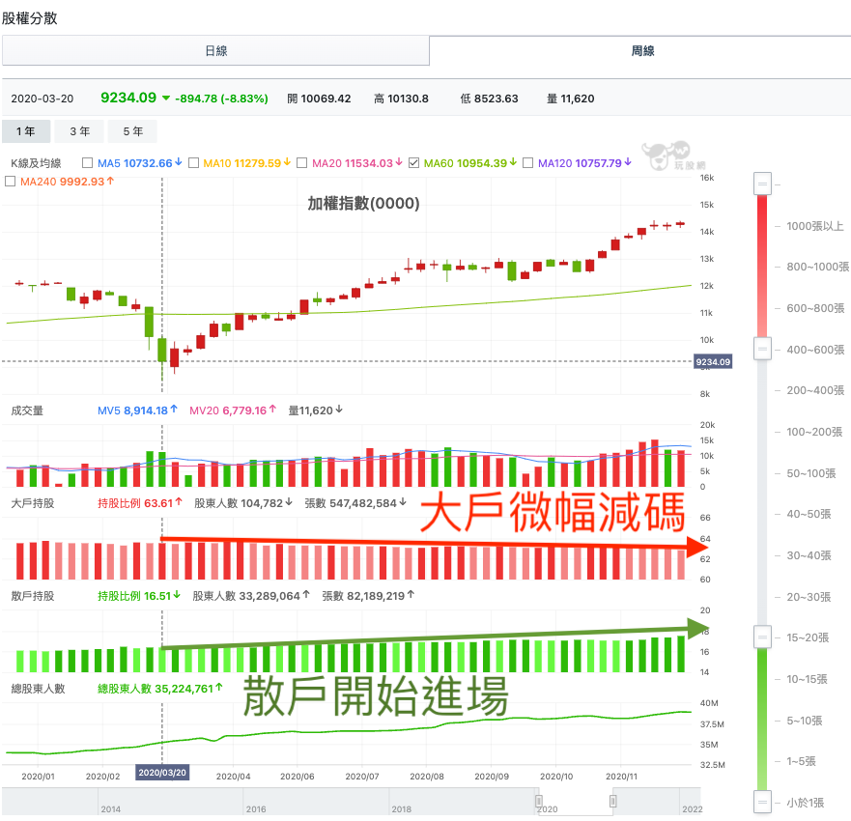Click the 張數 82,189,219 value
This screenshot has width=851, height=821.
click(x=368, y=596)
